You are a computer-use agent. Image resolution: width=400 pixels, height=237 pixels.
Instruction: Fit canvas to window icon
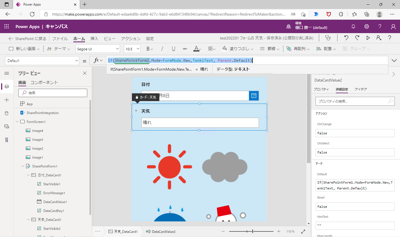pos(303,231)
